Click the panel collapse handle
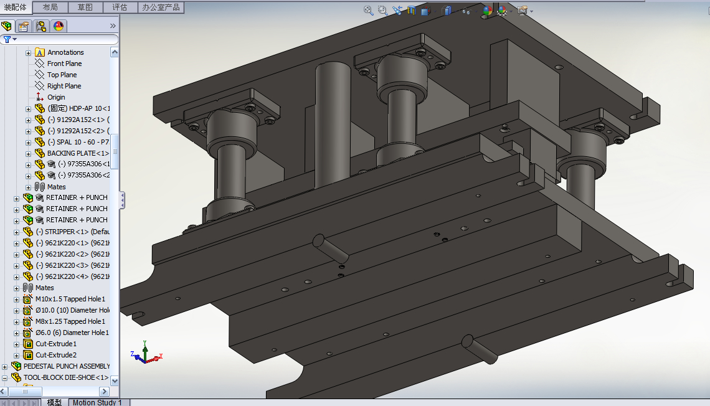The image size is (710, 406). (122, 200)
